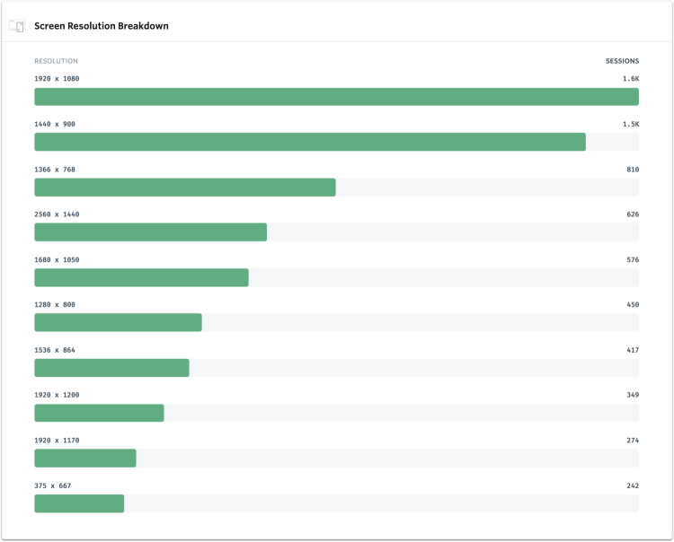The width and height of the screenshot is (674, 542).
Task: Click the SESSIONS column header
Action: 622,61
